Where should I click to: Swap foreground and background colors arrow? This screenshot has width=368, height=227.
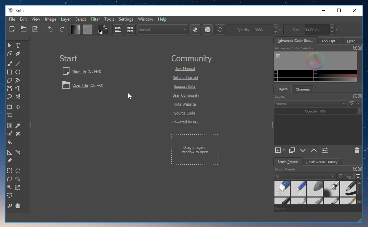coord(105,27)
